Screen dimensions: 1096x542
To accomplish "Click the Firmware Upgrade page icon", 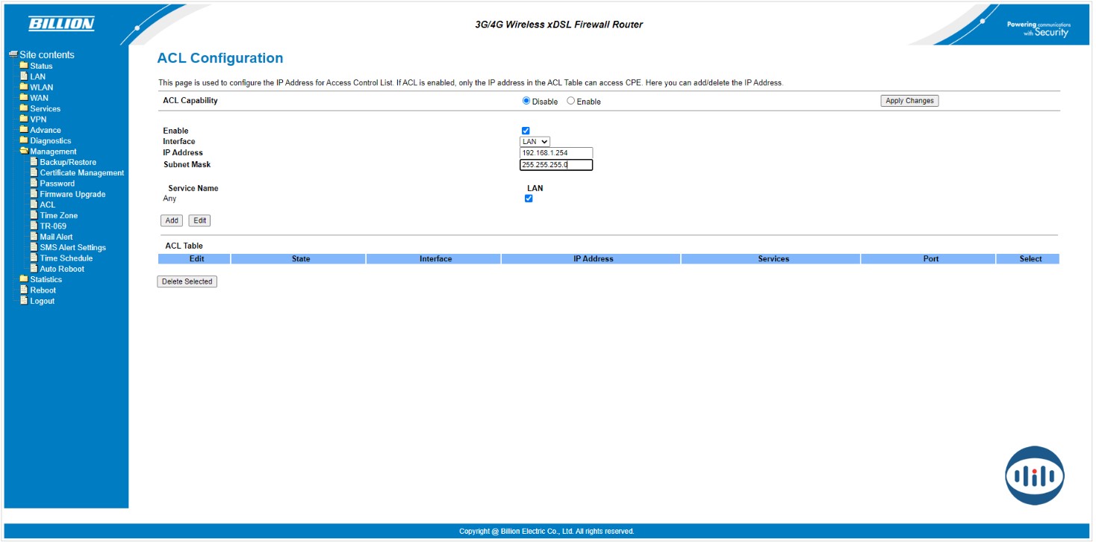I will click(34, 194).
